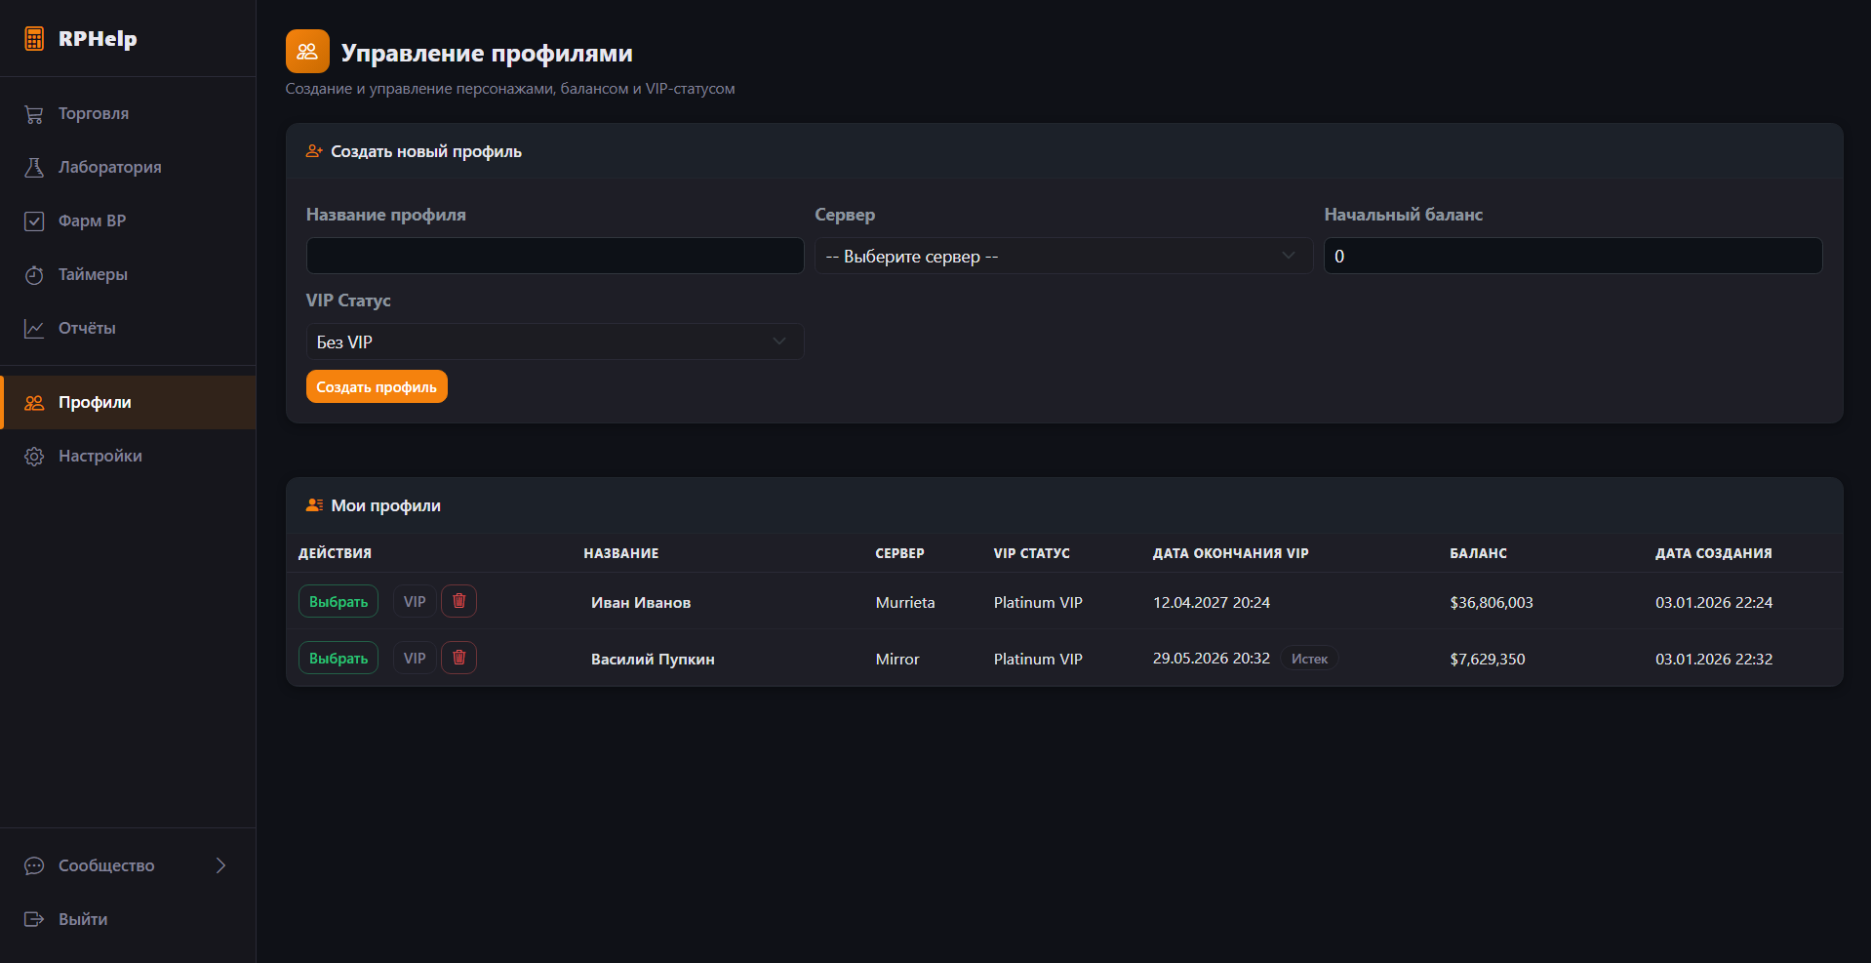This screenshot has width=1871, height=963.
Task: Click the add-user icon beside Создать новый профиль
Action: tap(314, 151)
